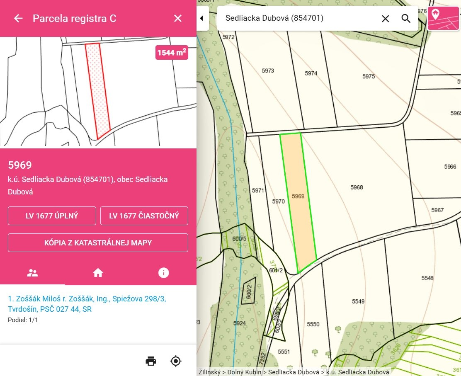Image resolution: width=461 pixels, height=376 pixels.
Task: Open the map layers switcher icon
Action: pos(443,19)
